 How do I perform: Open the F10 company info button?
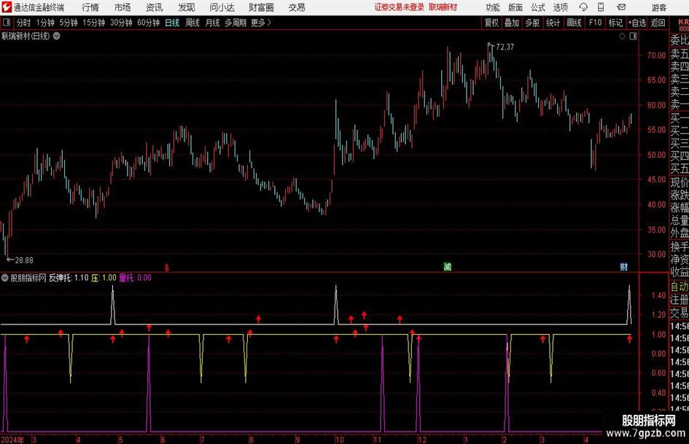coord(596,23)
